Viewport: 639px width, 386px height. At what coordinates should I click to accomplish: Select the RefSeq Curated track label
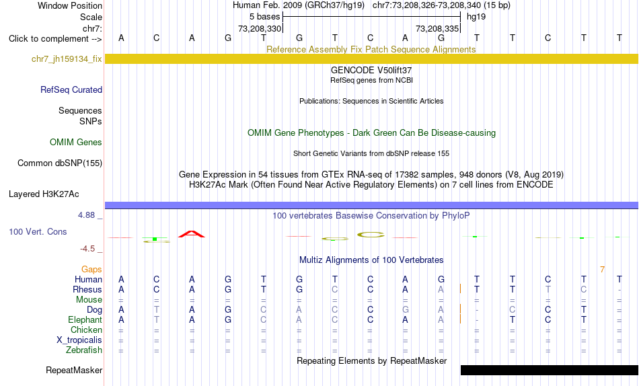click(71, 89)
